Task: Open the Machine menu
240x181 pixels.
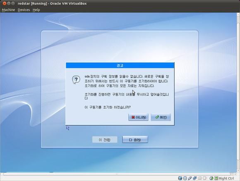Action: coord(8,10)
